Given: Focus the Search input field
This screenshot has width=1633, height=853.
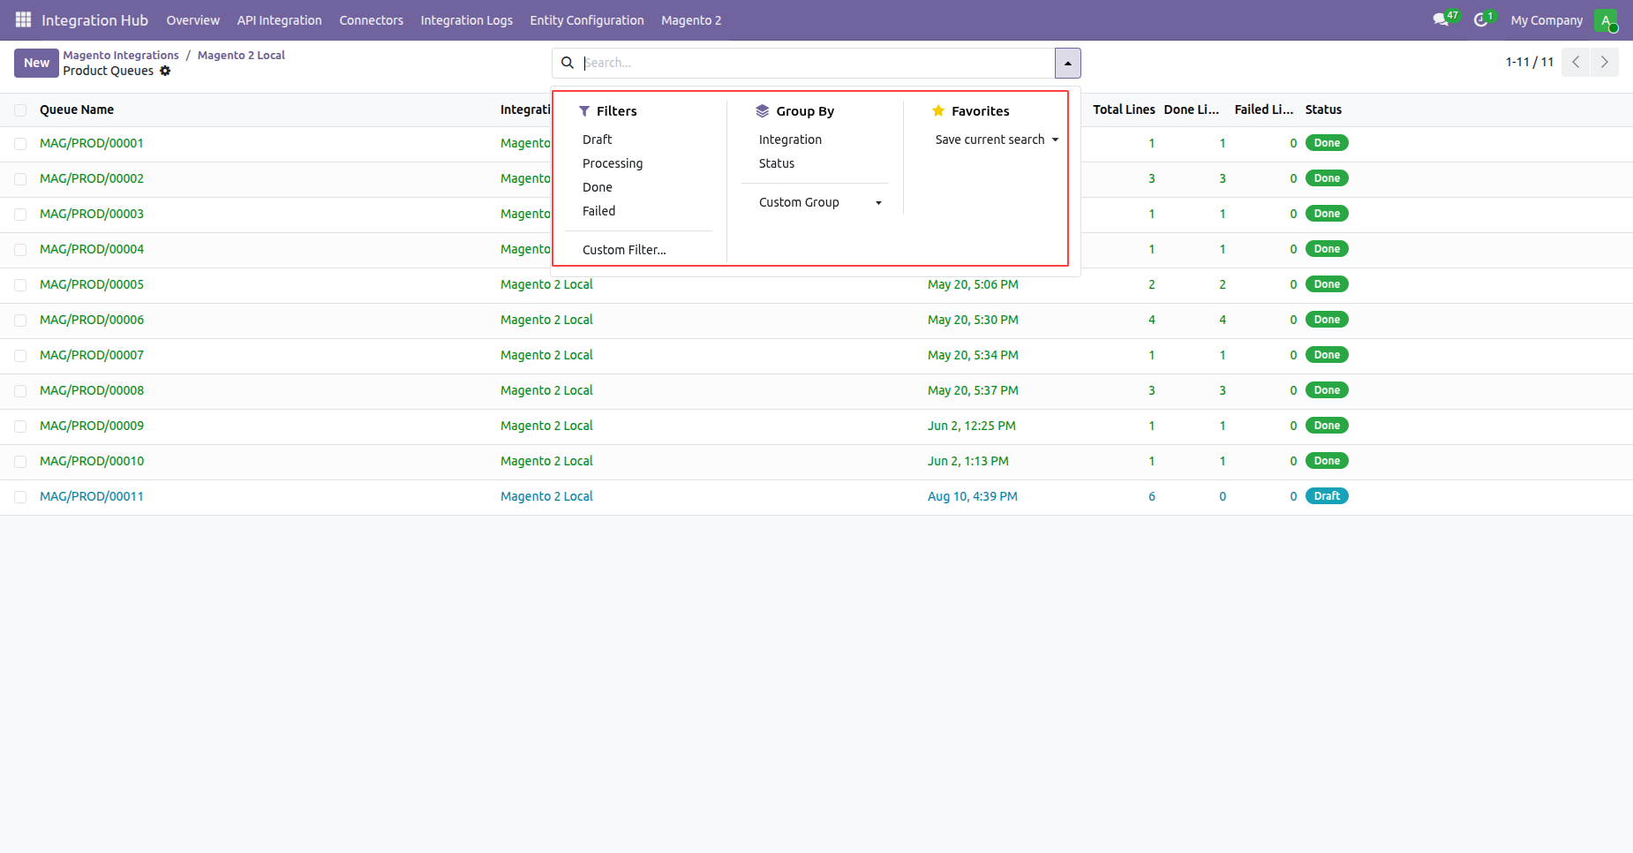Looking at the screenshot, I should point(816,63).
